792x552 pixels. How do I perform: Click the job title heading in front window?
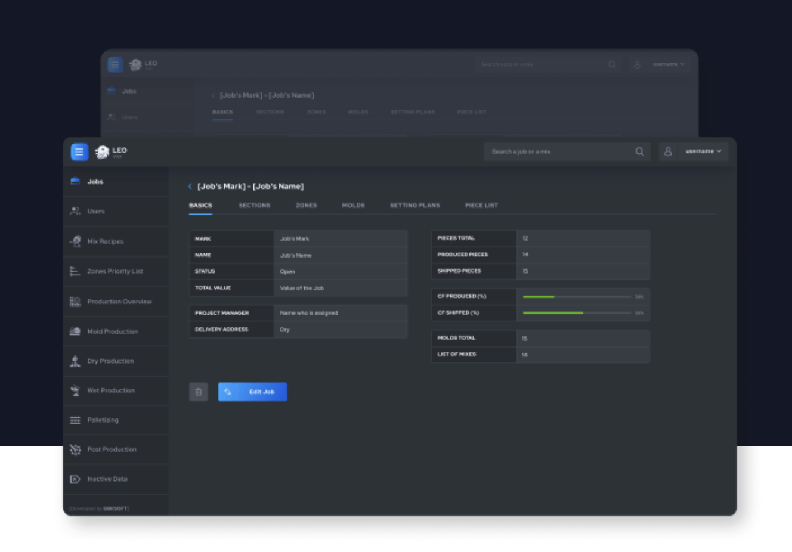tap(250, 187)
